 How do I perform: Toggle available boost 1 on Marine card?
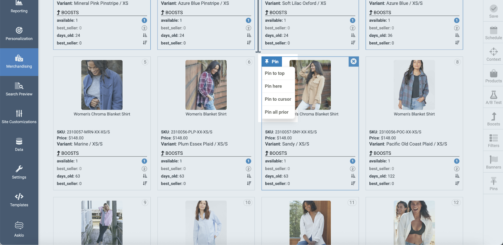pyautogui.click(x=144, y=161)
